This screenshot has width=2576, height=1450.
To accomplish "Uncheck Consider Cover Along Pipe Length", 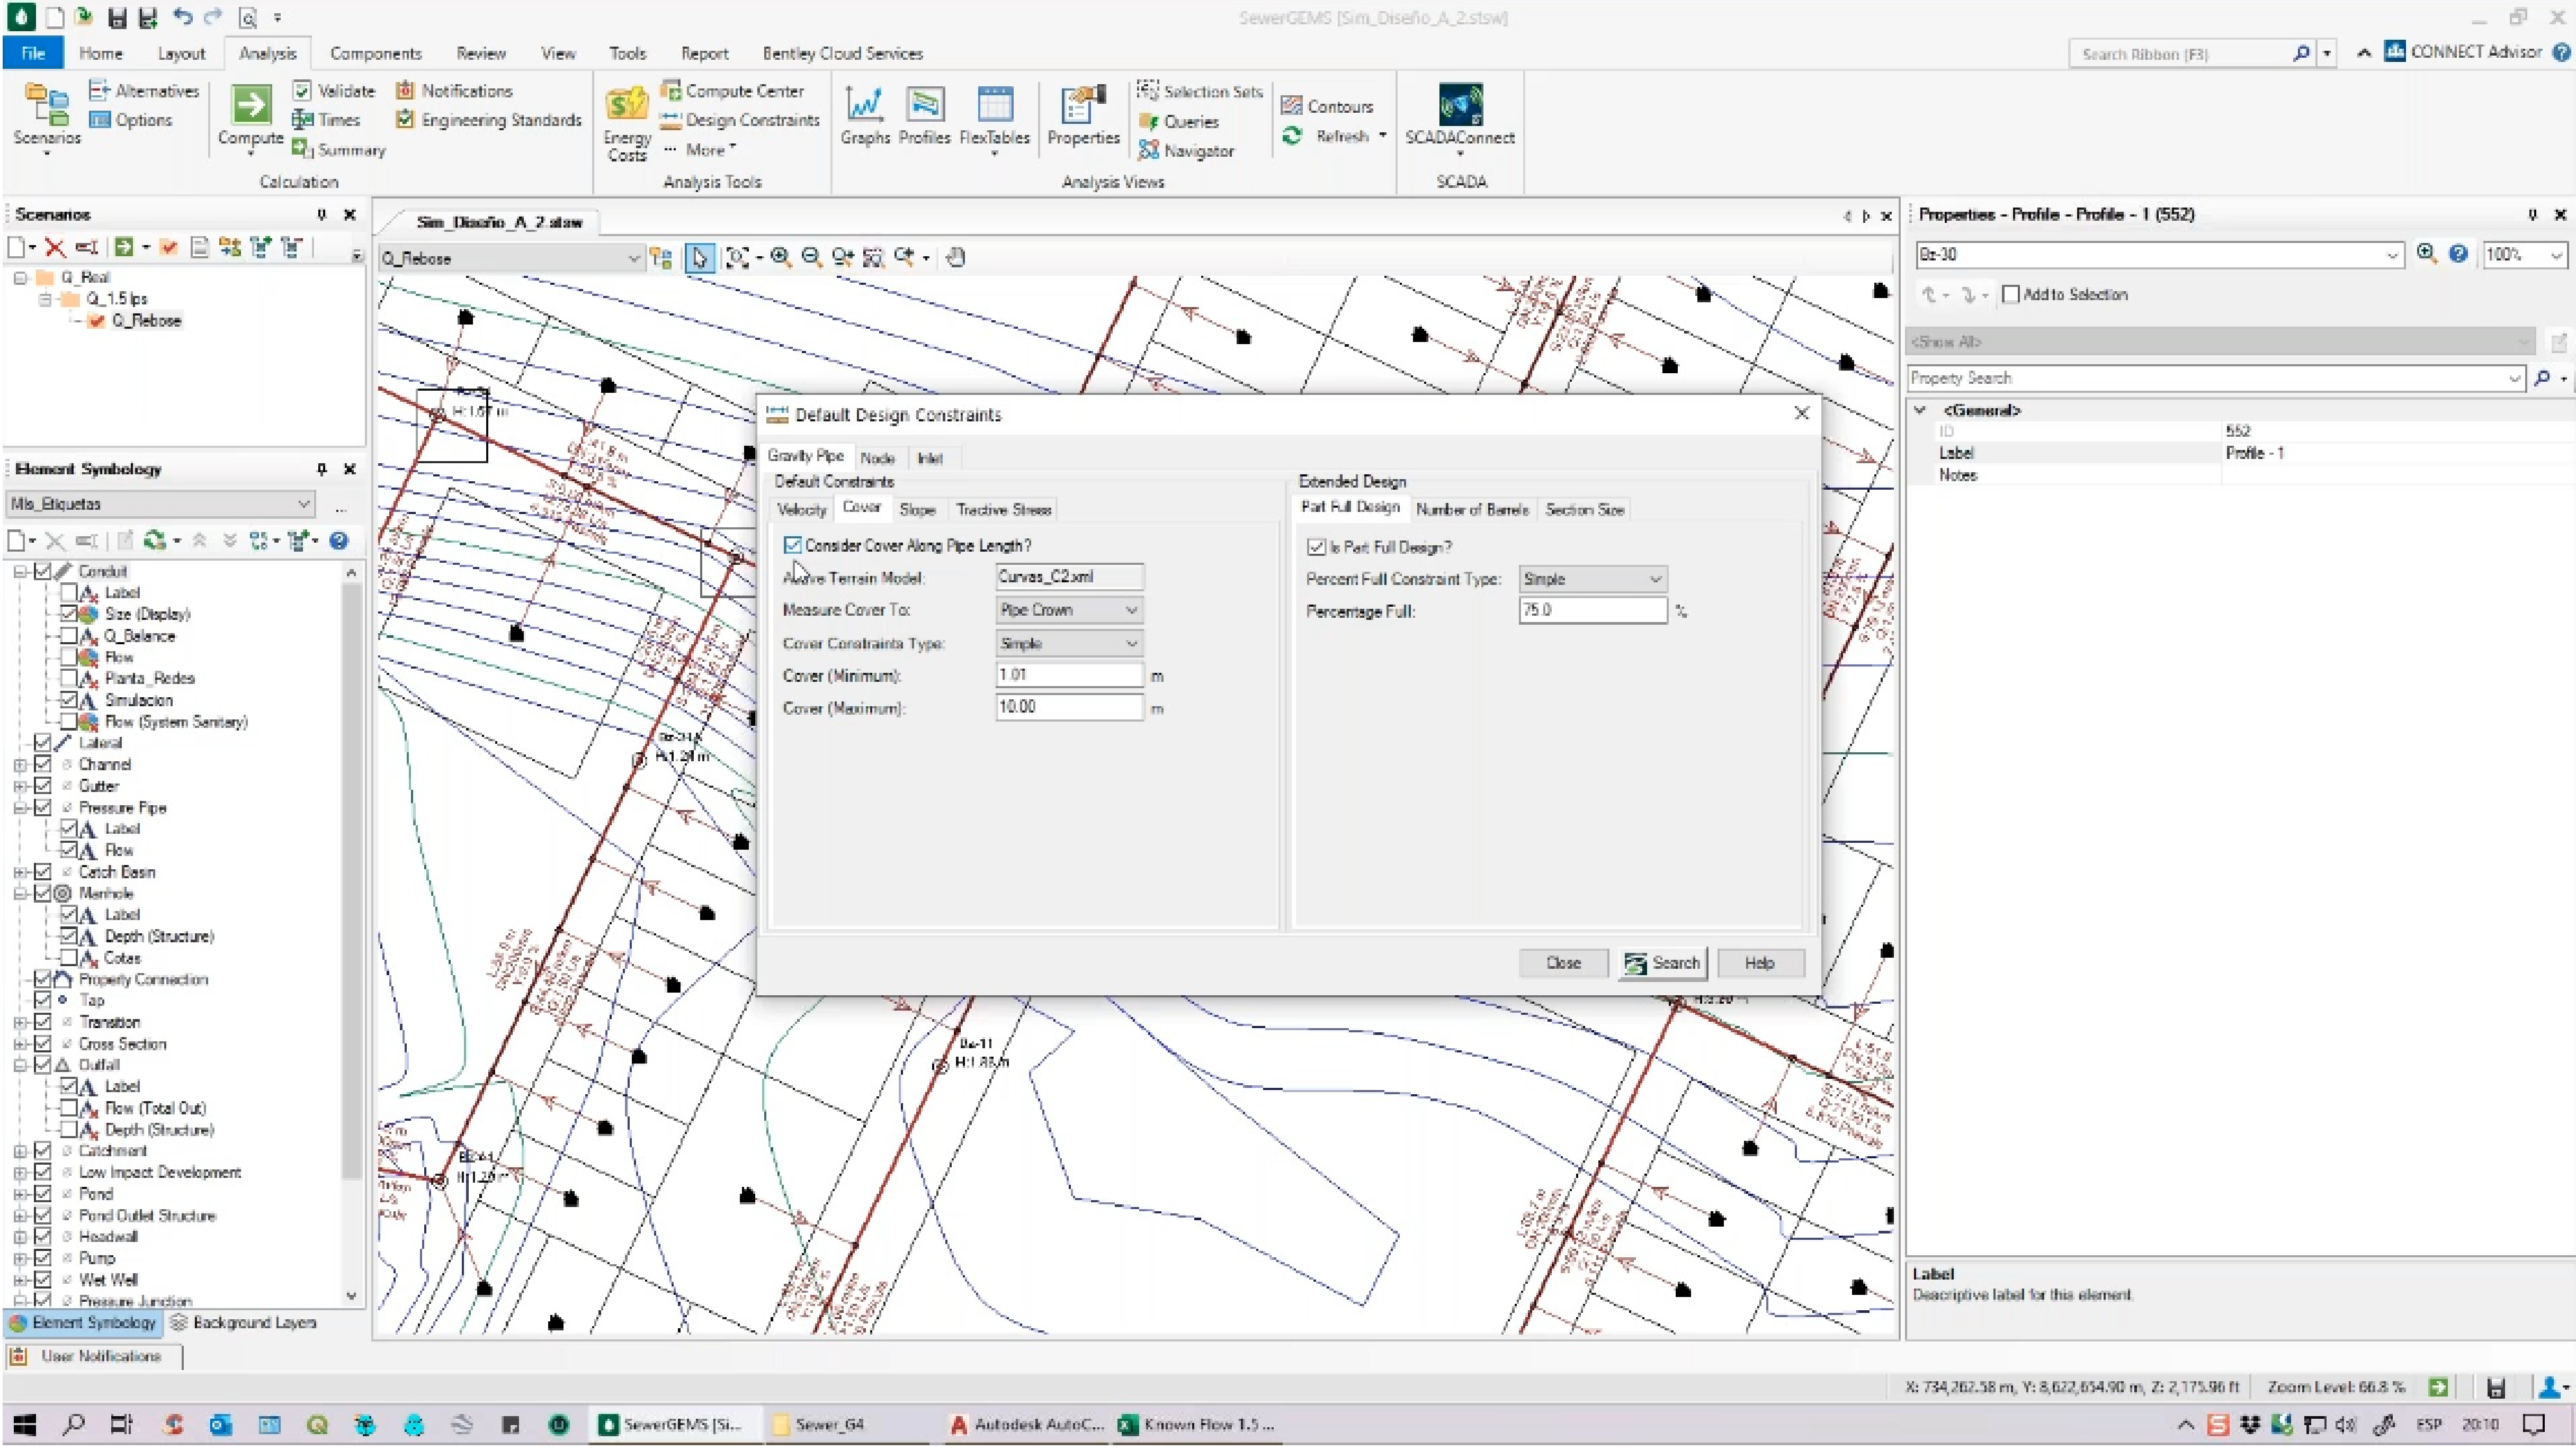I will coord(793,546).
